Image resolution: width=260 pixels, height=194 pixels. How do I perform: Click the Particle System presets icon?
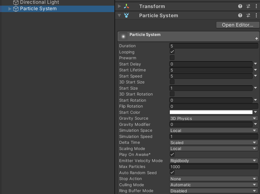tap(248, 16)
